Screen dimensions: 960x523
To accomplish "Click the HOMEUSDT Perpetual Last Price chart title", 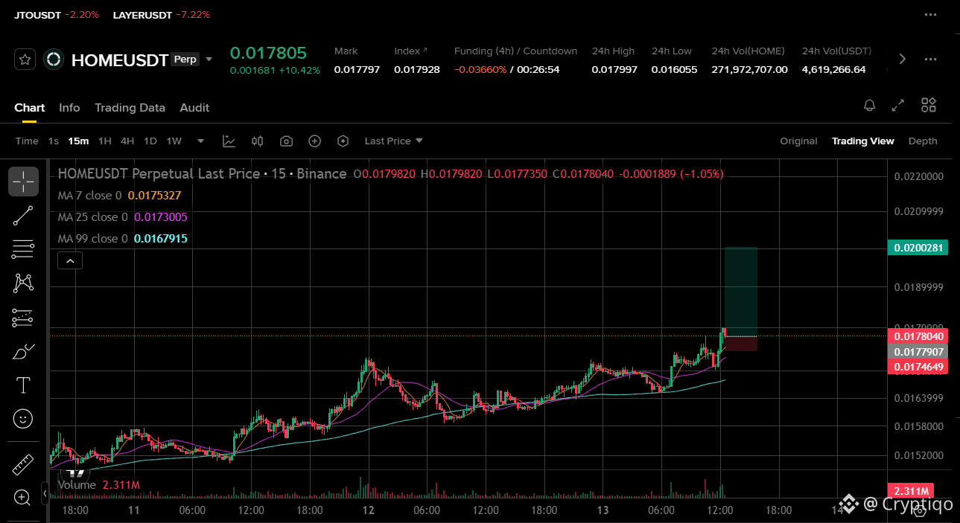I will coord(202,174).
